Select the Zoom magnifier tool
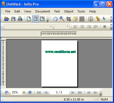114x103 pixels. click(x=62, y=19)
